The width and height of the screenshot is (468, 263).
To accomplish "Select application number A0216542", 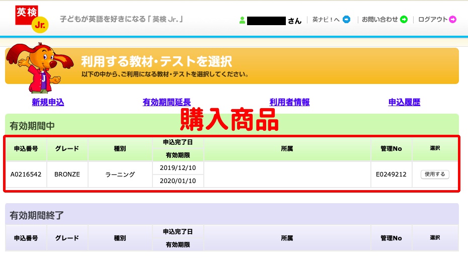I will tap(26, 174).
